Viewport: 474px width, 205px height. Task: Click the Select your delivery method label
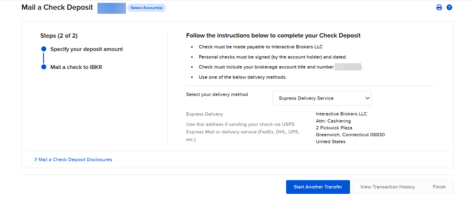(x=217, y=94)
